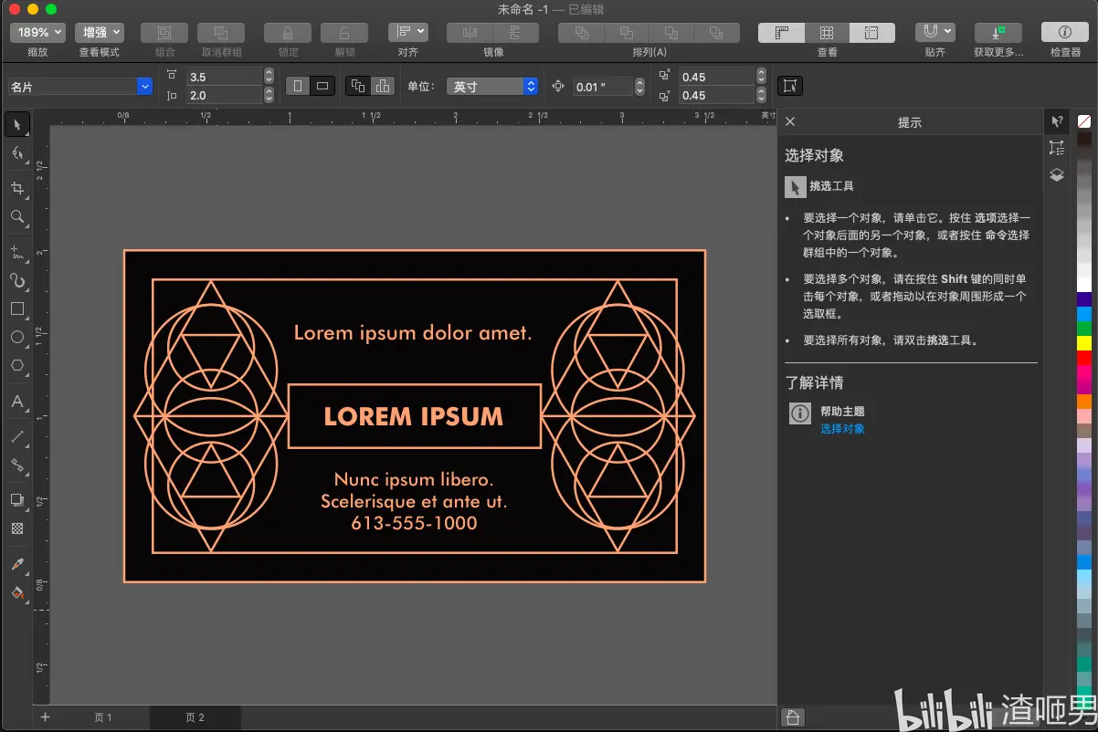The height and width of the screenshot is (732, 1098).
Task: Switch to page tab 页 1
Action: 103,717
